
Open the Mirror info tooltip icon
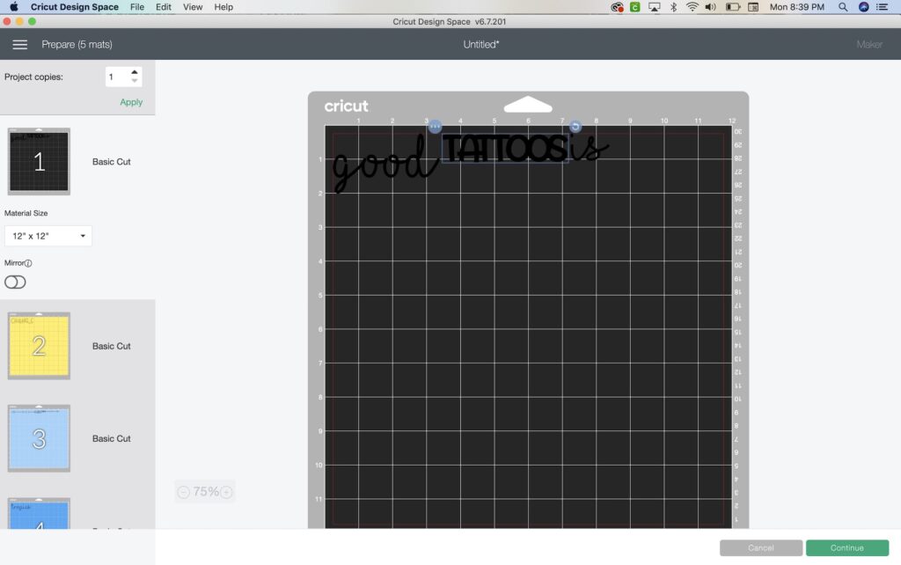(x=28, y=263)
